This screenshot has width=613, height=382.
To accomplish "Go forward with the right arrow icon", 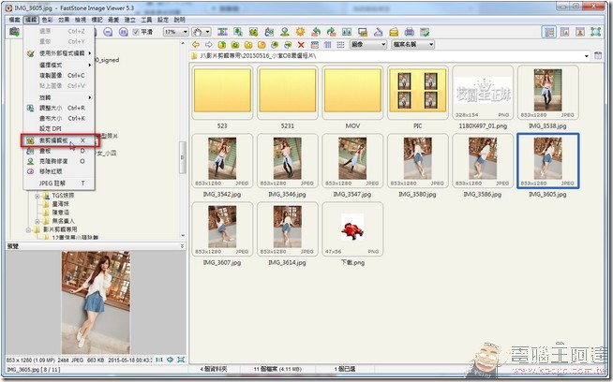I will [x=209, y=45].
